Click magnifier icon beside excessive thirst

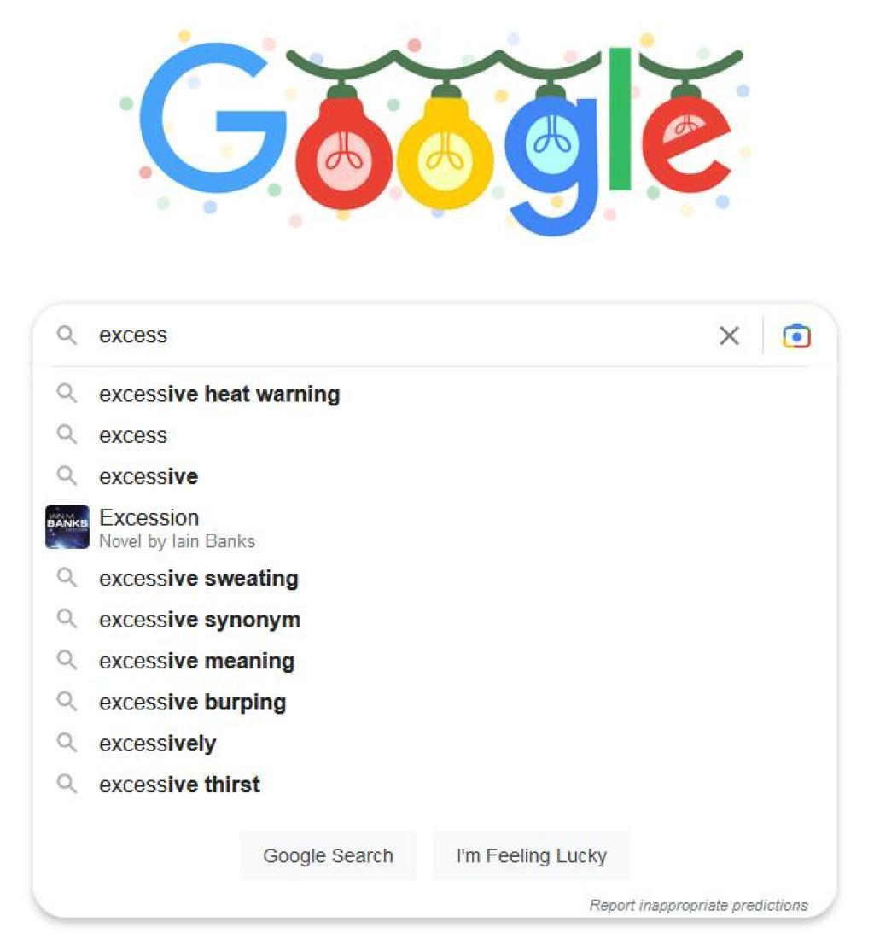pyautogui.click(x=67, y=784)
